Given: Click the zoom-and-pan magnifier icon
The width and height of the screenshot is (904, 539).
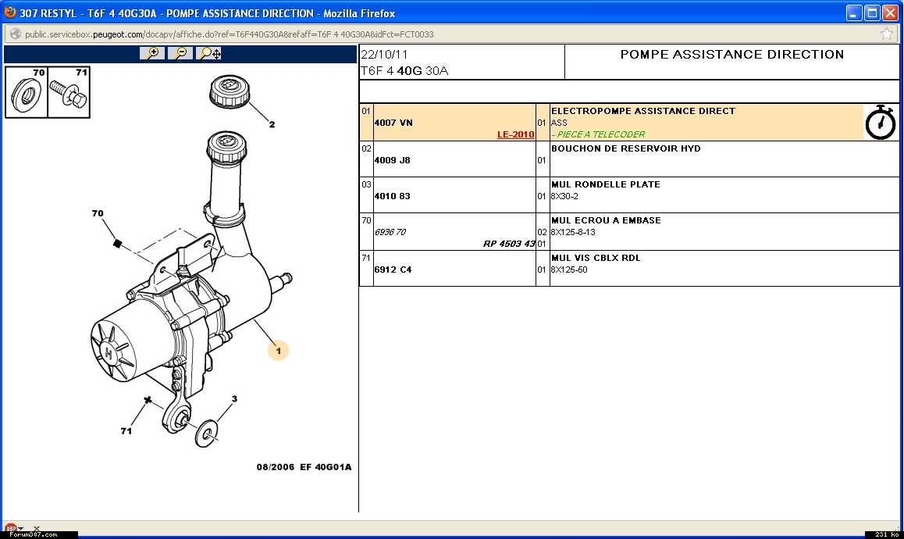Looking at the screenshot, I should click(x=209, y=53).
